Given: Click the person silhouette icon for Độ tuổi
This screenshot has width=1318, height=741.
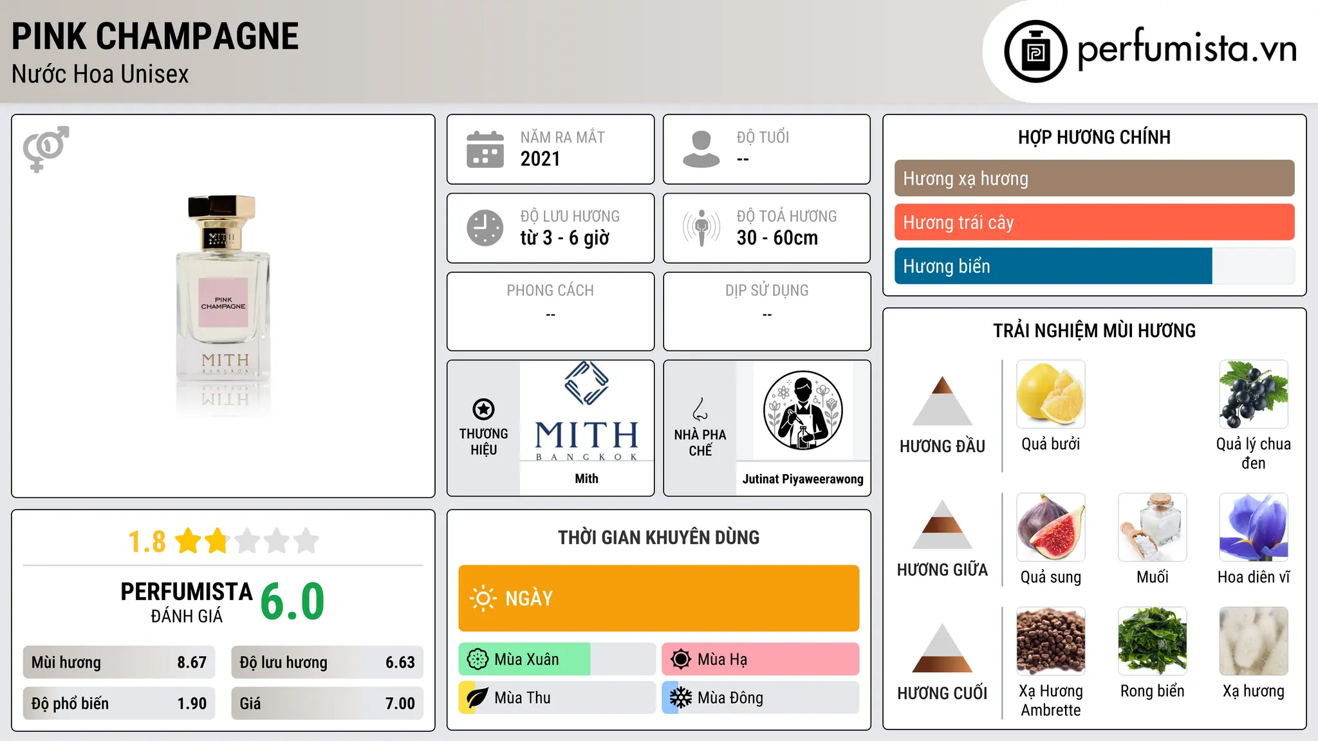Looking at the screenshot, I should click(701, 149).
